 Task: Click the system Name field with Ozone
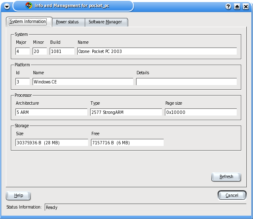coord(157,51)
